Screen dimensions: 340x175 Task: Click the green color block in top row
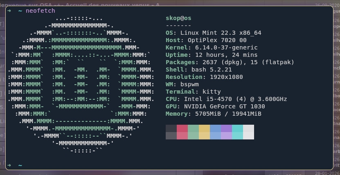point(193,128)
